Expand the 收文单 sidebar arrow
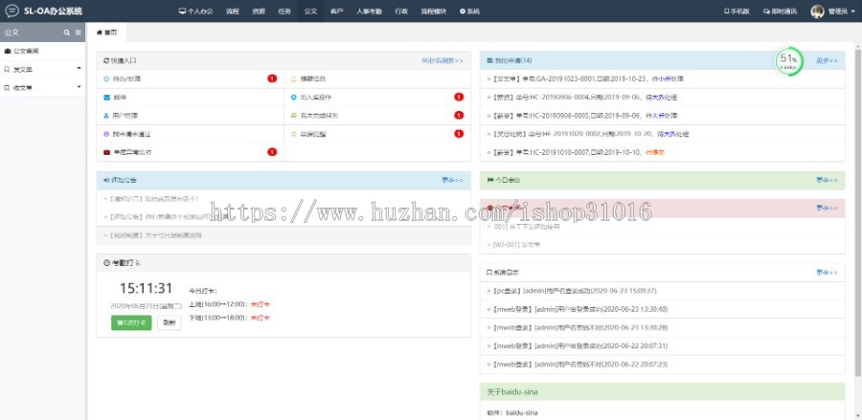The image size is (862, 420). click(x=79, y=87)
